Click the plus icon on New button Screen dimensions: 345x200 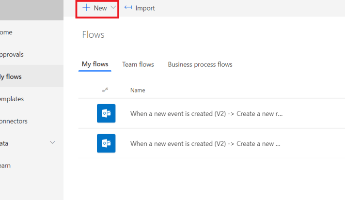[x=86, y=8]
